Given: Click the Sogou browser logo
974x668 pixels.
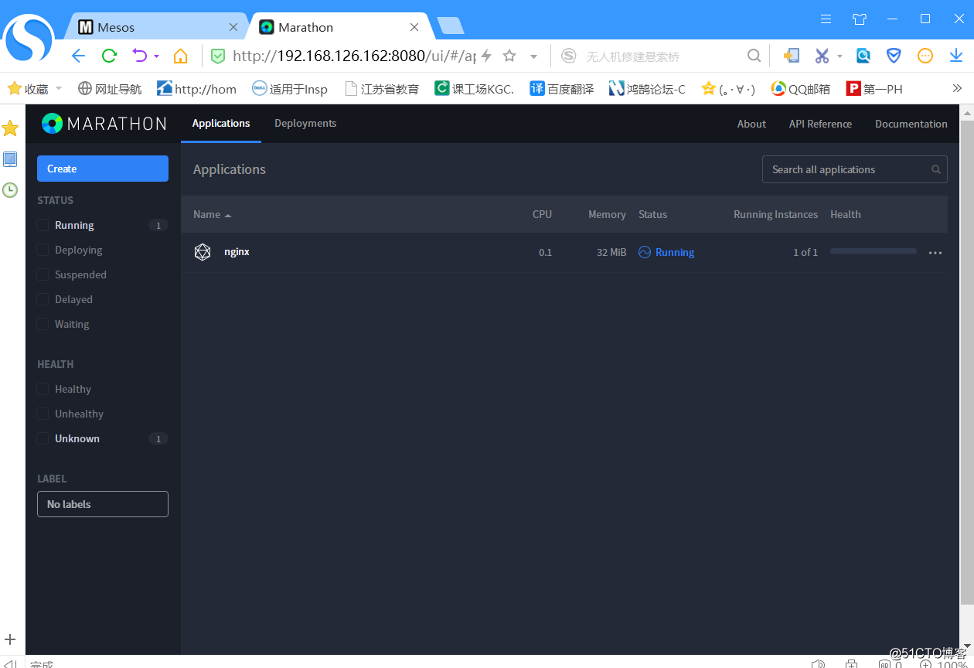Looking at the screenshot, I should (x=29, y=39).
